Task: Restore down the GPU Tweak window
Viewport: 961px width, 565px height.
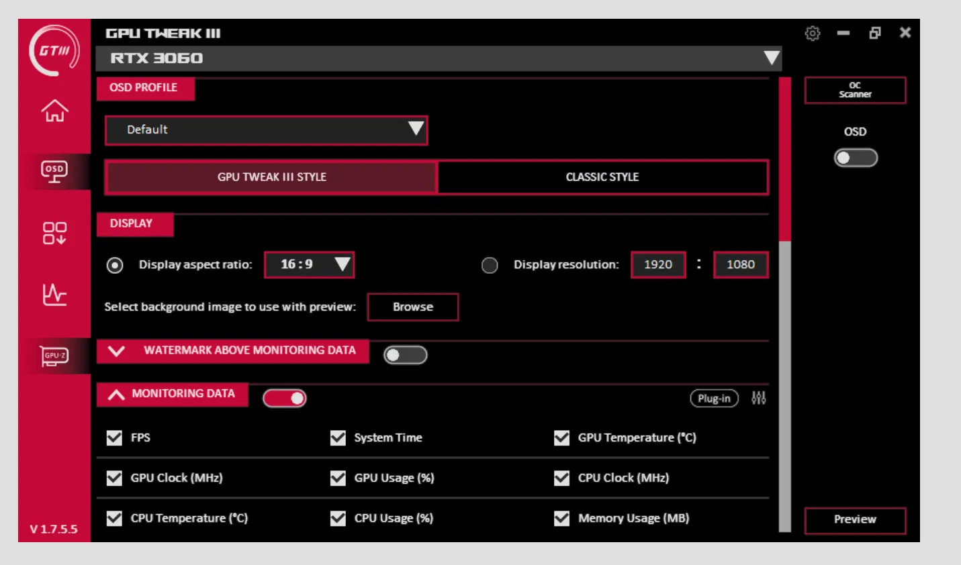Action: [874, 33]
